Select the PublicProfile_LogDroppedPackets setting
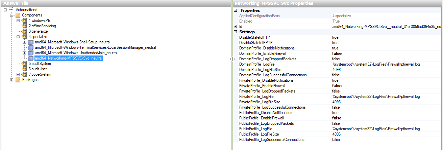 (x=266, y=123)
